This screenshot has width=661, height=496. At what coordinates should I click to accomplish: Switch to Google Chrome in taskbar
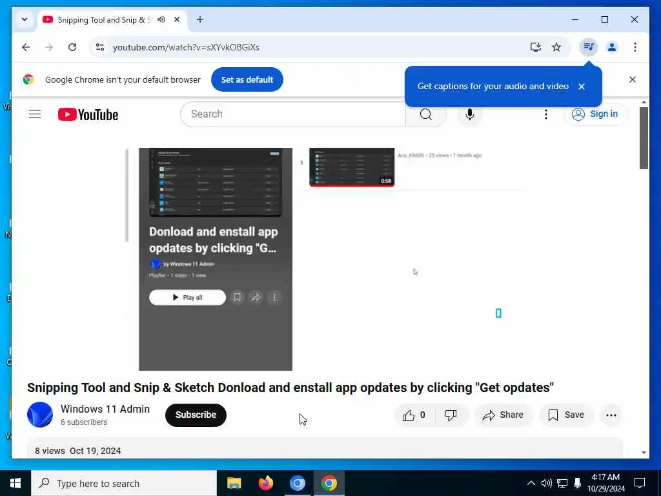click(x=329, y=483)
